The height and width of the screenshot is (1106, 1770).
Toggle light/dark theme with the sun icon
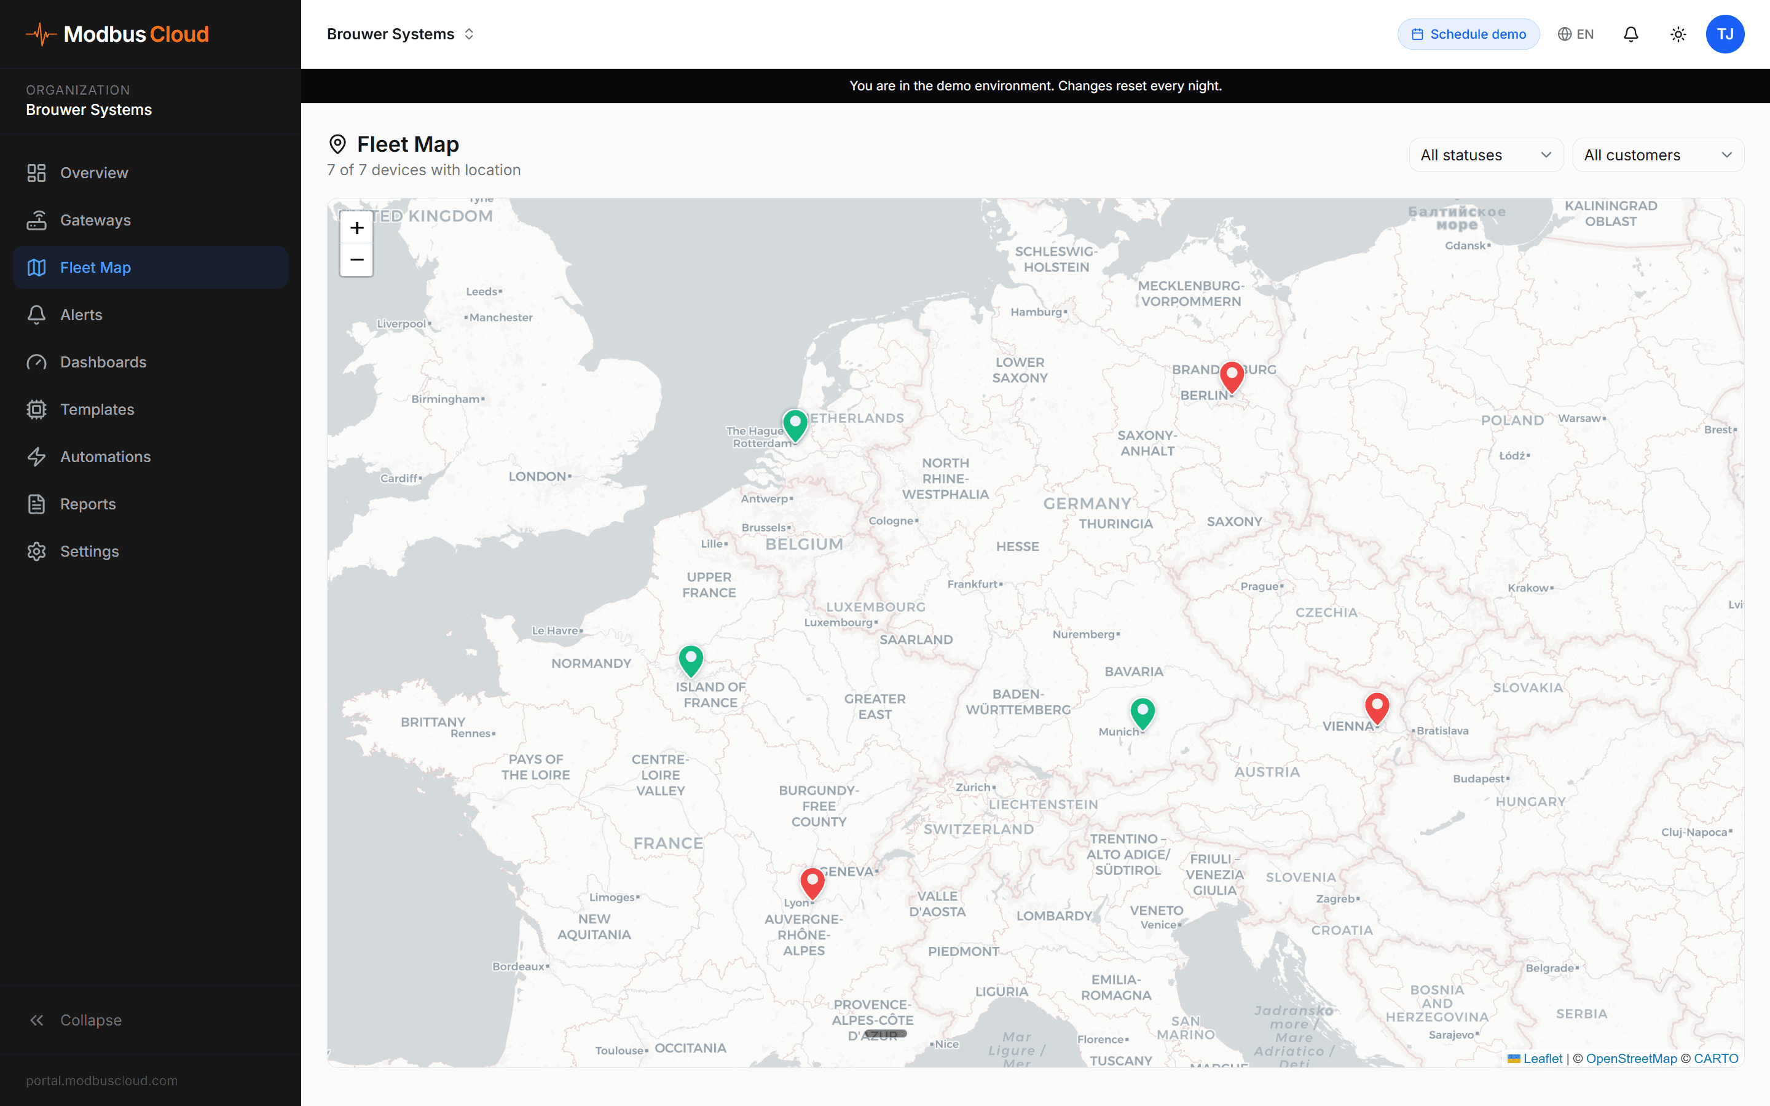pyautogui.click(x=1678, y=34)
